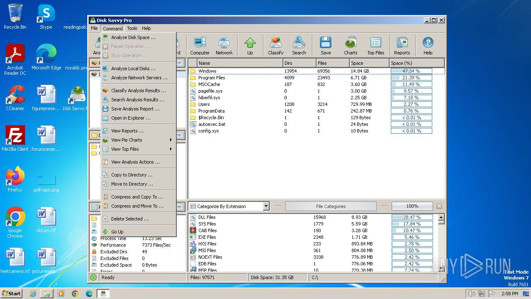The image size is (531, 299).
Task: Open the Tools menu
Action: coord(132,28)
